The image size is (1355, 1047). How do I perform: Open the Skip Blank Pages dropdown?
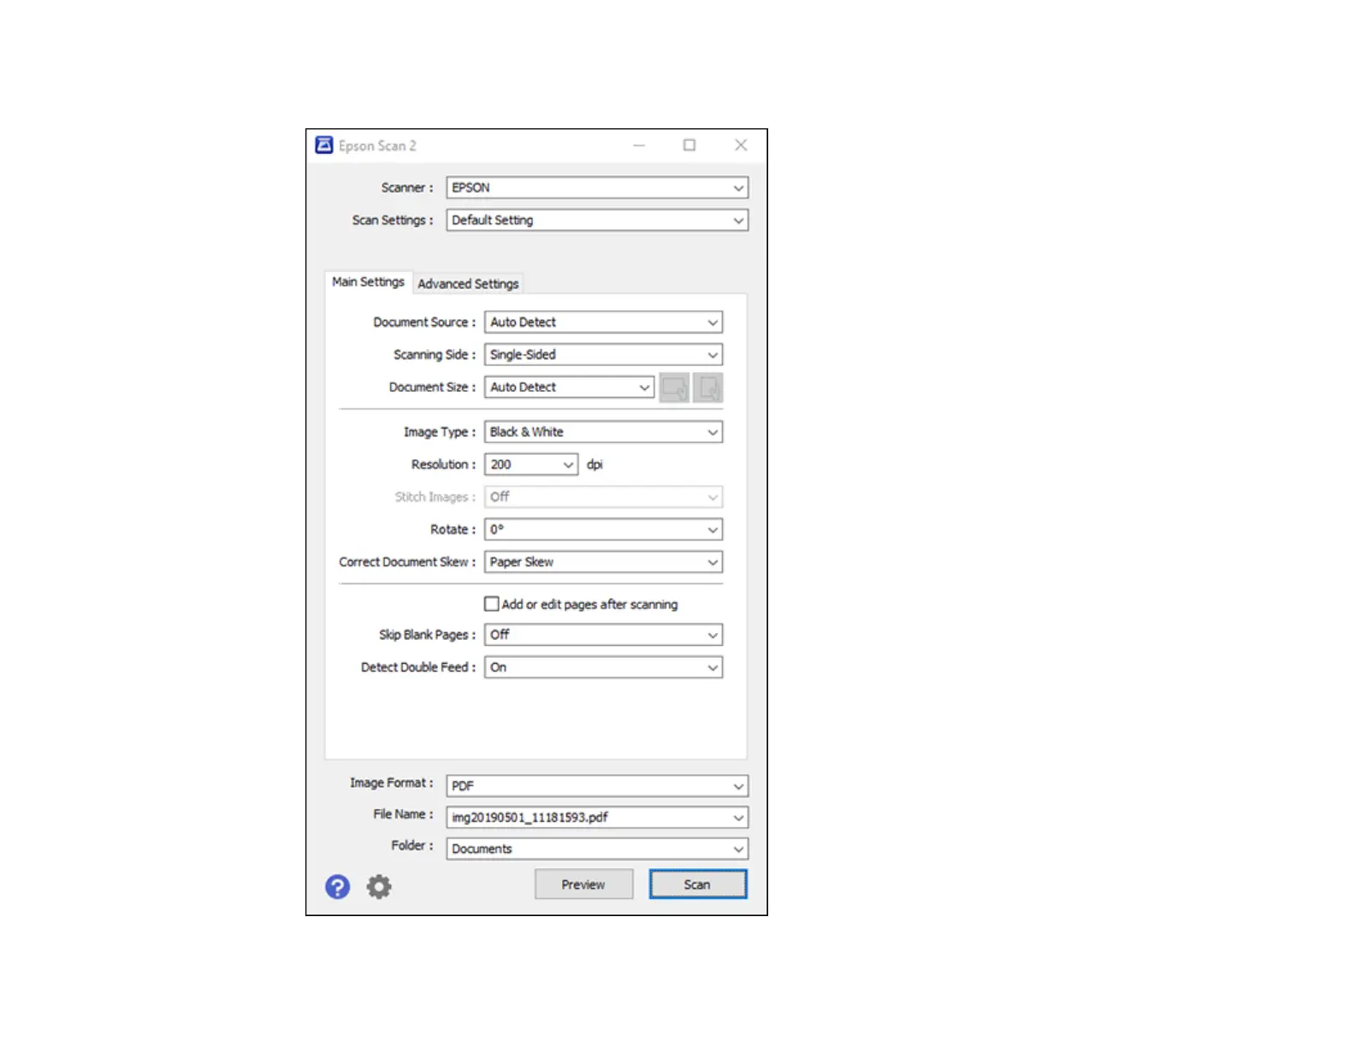603,635
